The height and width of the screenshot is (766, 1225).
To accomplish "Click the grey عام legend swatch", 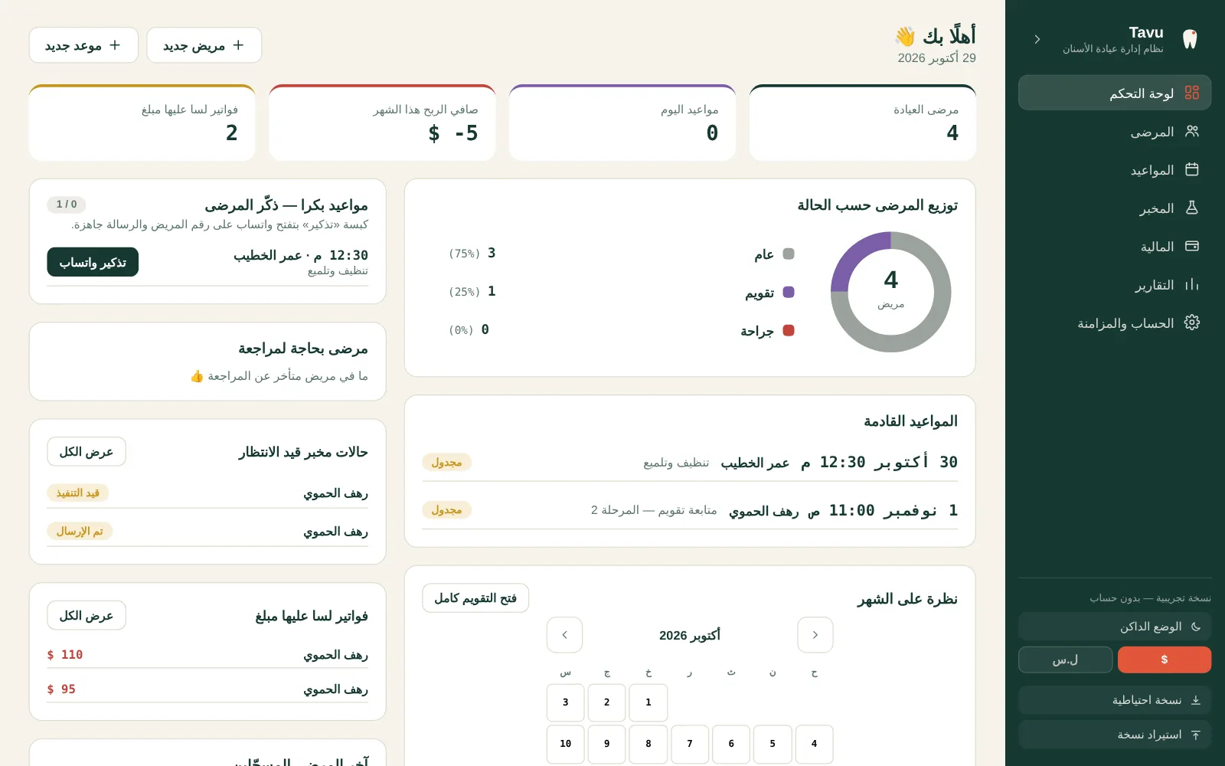I will (789, 254).
